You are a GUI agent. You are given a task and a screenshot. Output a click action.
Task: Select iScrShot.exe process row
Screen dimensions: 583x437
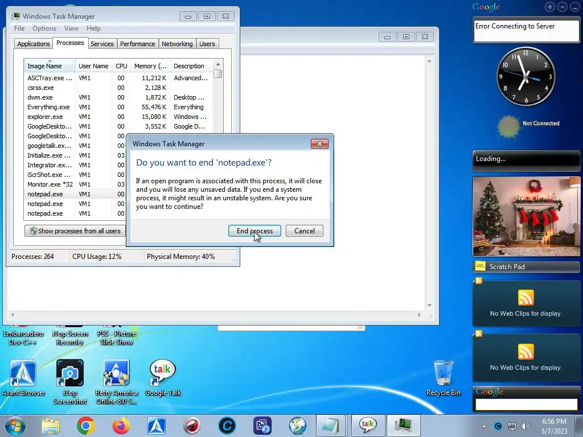pos(76,175)
